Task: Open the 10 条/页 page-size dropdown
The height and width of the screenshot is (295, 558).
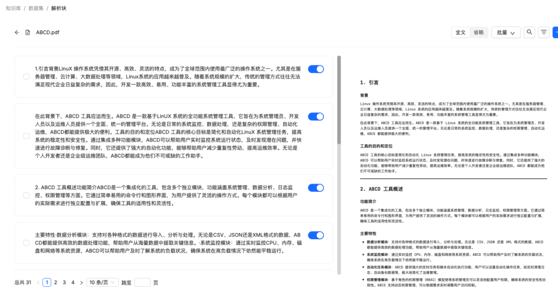Action: tap(102, 283)
